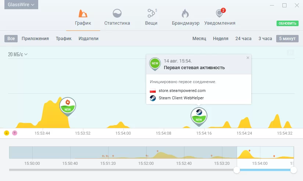The image size is (303, 181).
Task: Switch to the Статистика tab
Action: coord(117,18)
